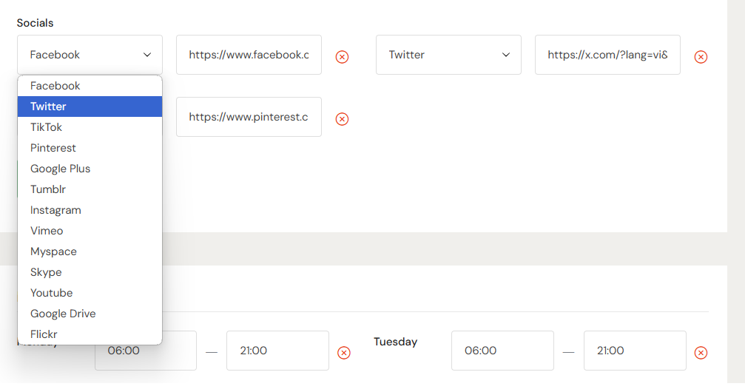Pick Google Drive from the list
Viewport: 745px width, 392px height.
(90, 314)
